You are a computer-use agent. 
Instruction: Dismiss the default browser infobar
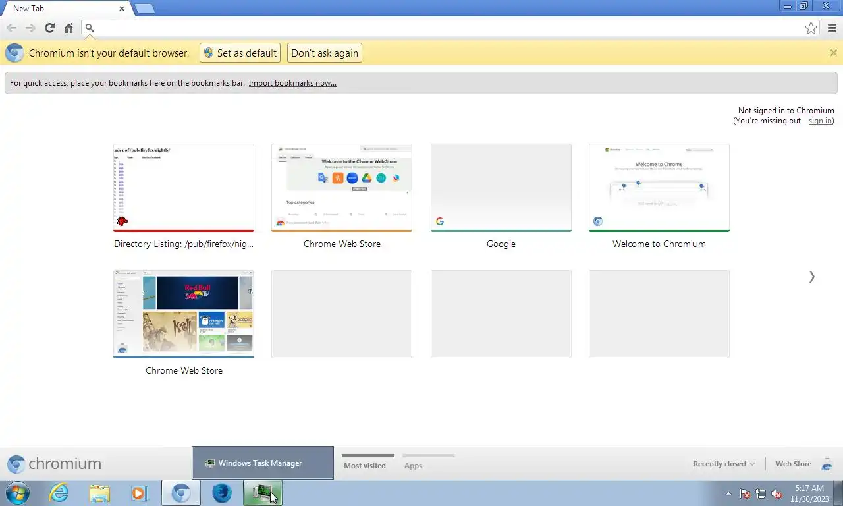[x=833, y=53]
